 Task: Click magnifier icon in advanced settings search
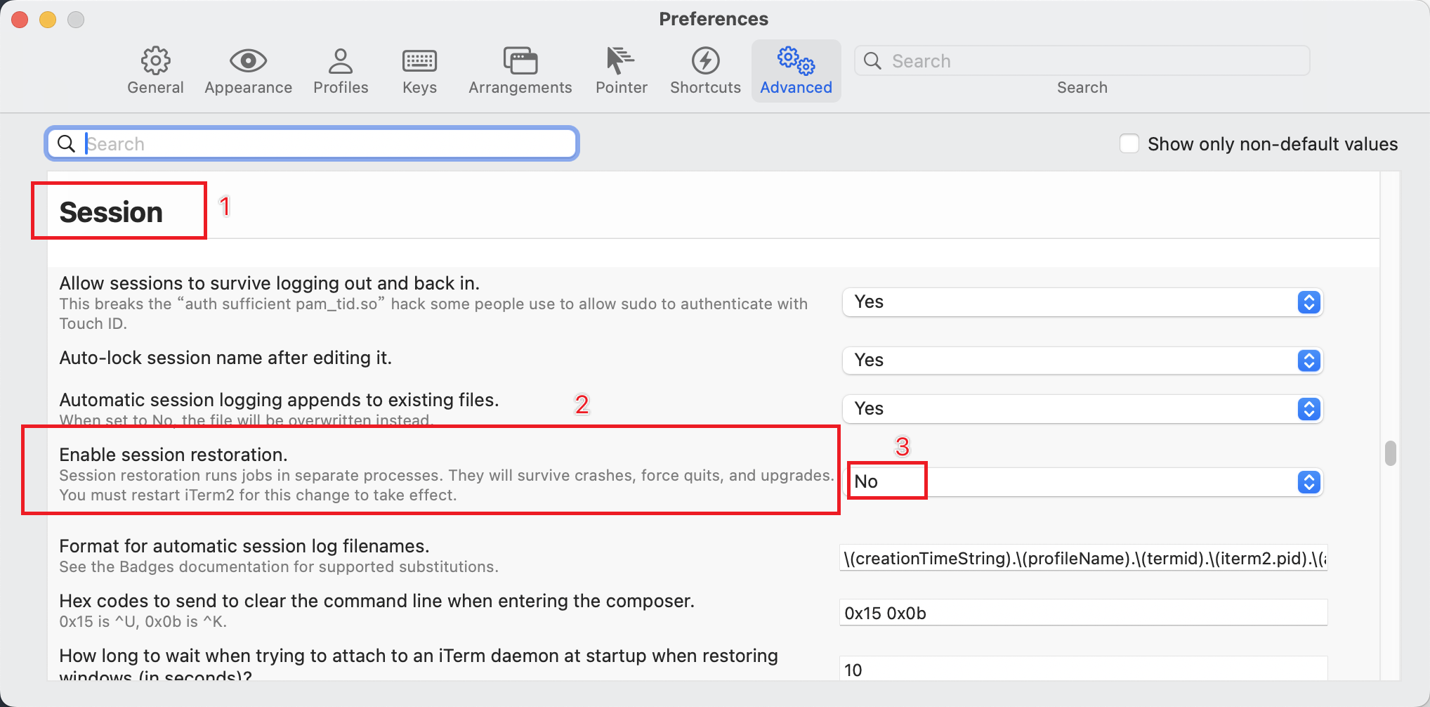[x=66, y=143]
